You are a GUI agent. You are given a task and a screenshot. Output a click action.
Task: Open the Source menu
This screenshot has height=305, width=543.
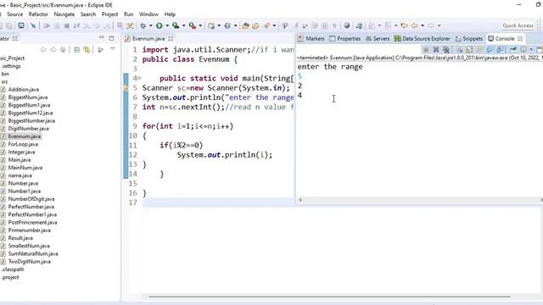tap(15, 14)
